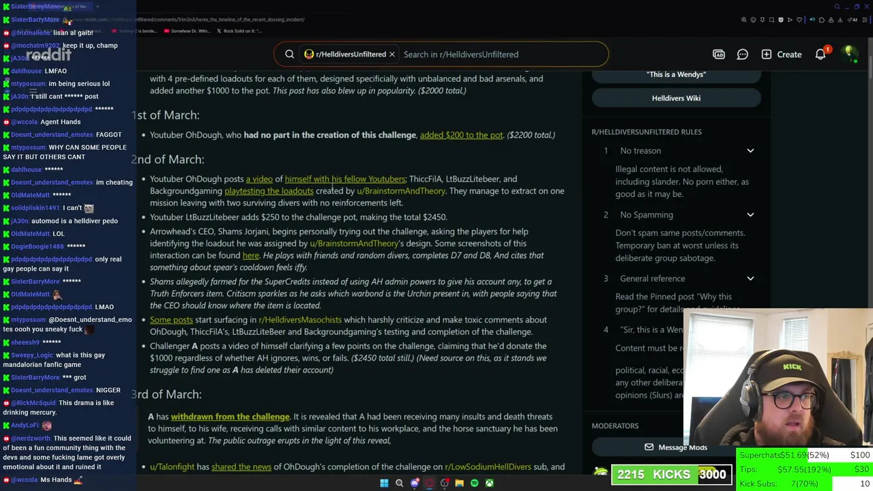873x491 pixels.
Task: Open "himself with his fellow Youtubers" link
Action: click(345, 179)
